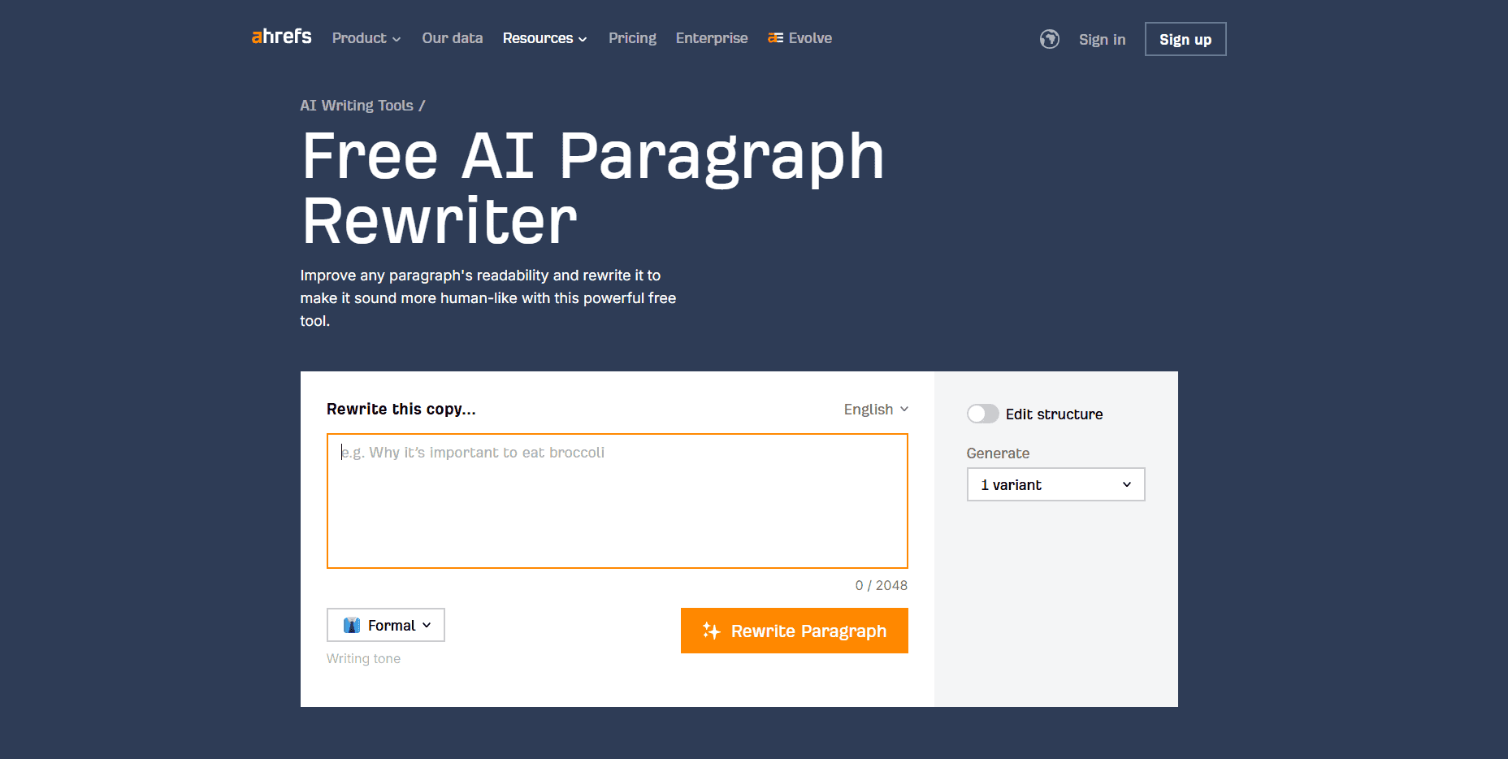The height and width of the screenshot is (759, 1508).
Task: Click the Ahrefs logo
Action: click(x=281, y=37)
